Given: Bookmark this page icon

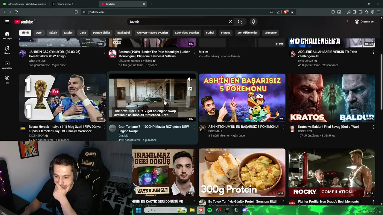Looking at the screenshot, I should coord(76,12).
